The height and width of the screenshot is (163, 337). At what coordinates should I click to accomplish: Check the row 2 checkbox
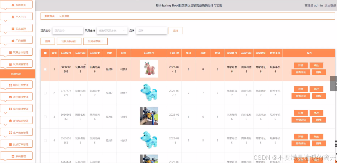(45, 93)
